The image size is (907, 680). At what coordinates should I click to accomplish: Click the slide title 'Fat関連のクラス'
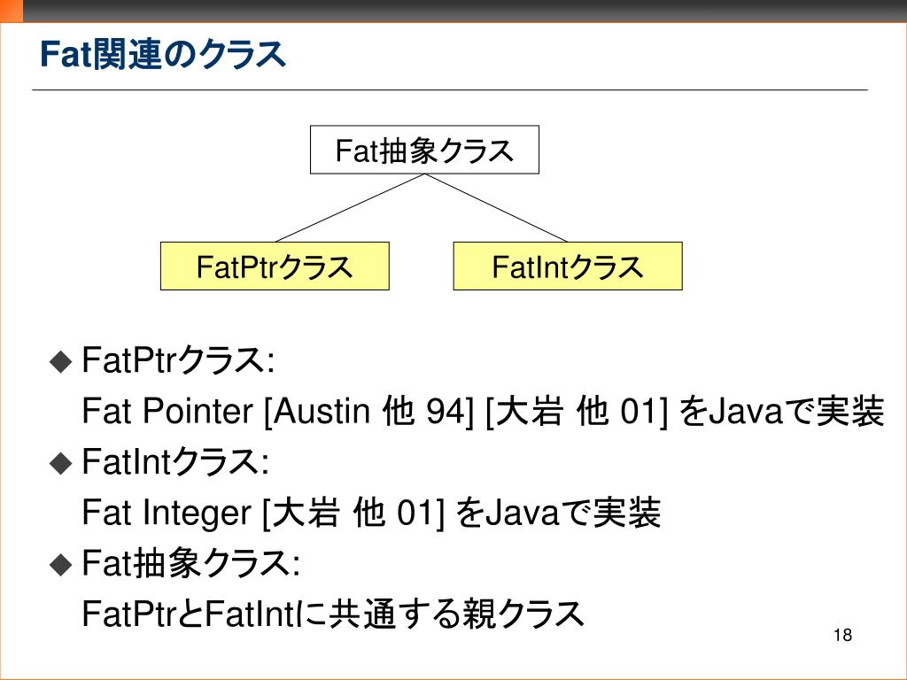pyautogui.click(x=163, y=54)
